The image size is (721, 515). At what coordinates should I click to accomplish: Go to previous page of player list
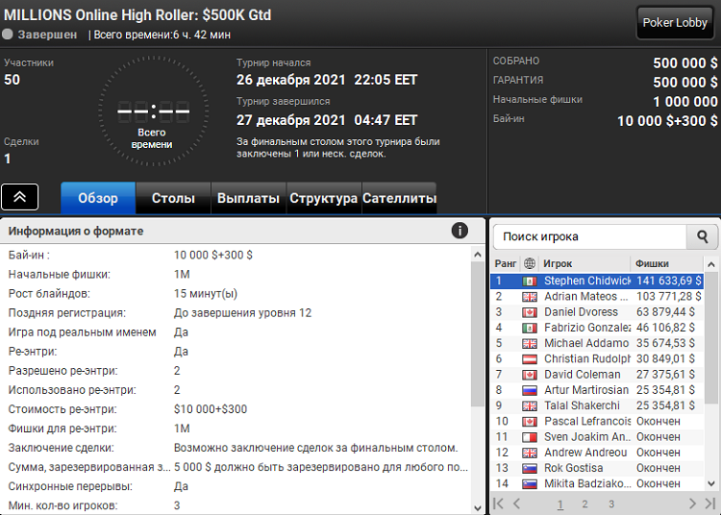517,503
